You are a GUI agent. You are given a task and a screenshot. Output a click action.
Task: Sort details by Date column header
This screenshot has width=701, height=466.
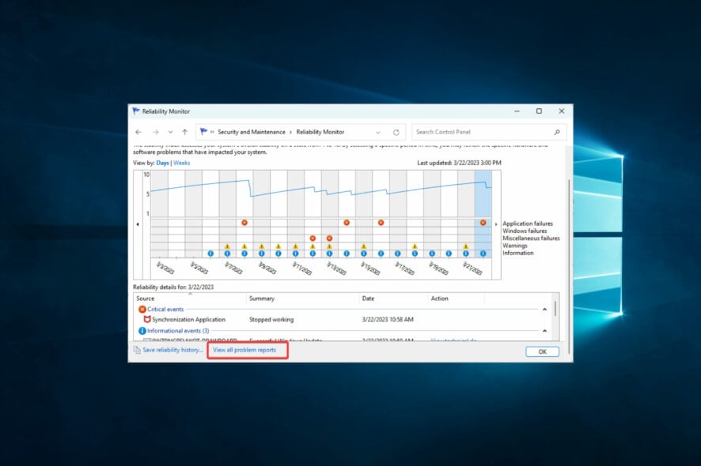pyautogui.click(x=393, y=299)
